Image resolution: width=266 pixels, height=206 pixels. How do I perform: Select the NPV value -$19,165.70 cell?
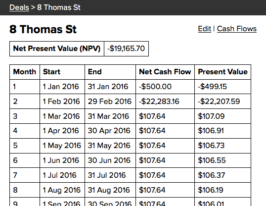coord(126,49)
